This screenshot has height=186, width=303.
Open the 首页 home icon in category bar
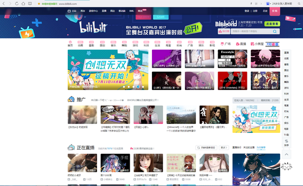click(x=70, y=43)
